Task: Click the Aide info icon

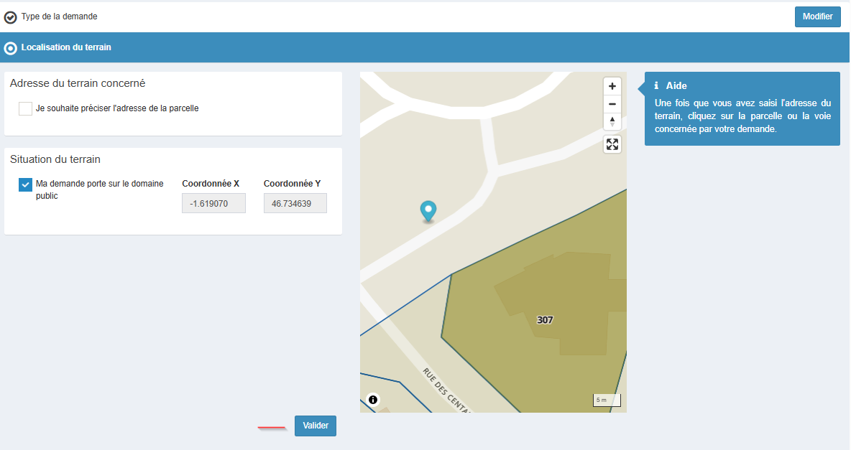Action: (656, 85)
